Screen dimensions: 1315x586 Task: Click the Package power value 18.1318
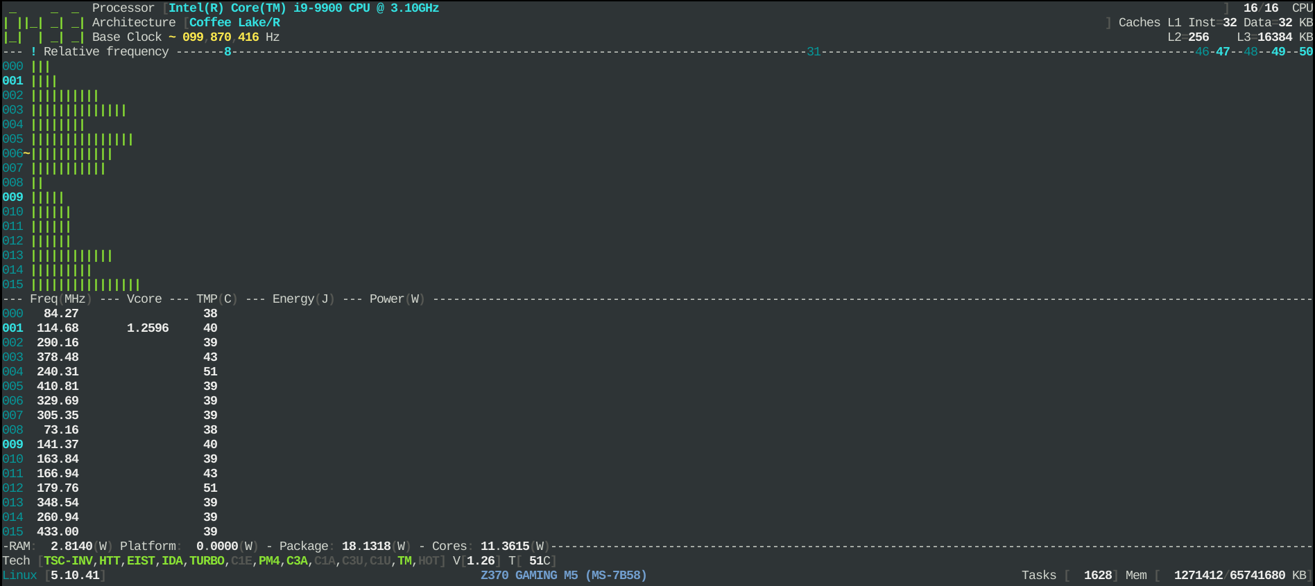click(x=366, y=547)
